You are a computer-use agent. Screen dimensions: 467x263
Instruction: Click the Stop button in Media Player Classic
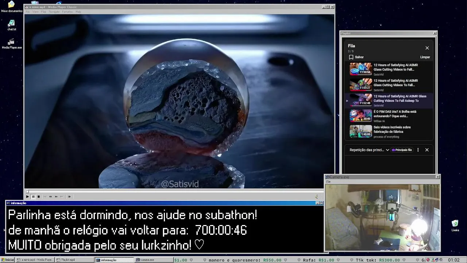tap(39, 197)
